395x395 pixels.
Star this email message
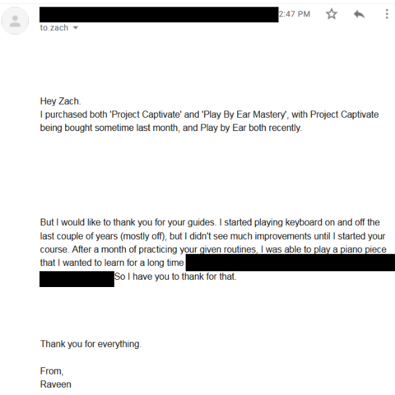tap(331, 14)
